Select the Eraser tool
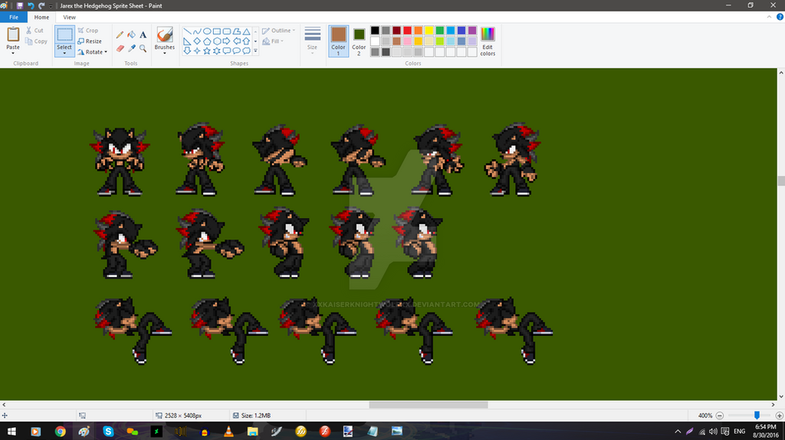785x440 pixels. 120,48
